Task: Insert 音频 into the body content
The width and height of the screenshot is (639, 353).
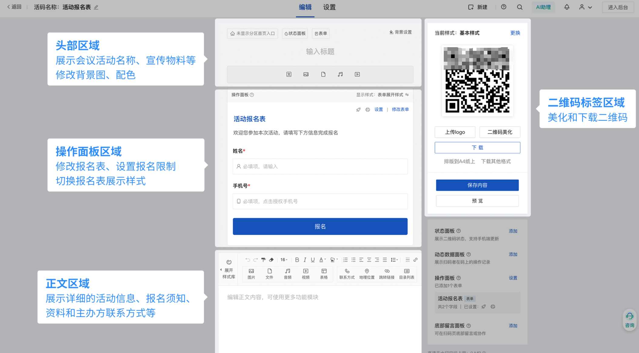Action: coord(288,274)
